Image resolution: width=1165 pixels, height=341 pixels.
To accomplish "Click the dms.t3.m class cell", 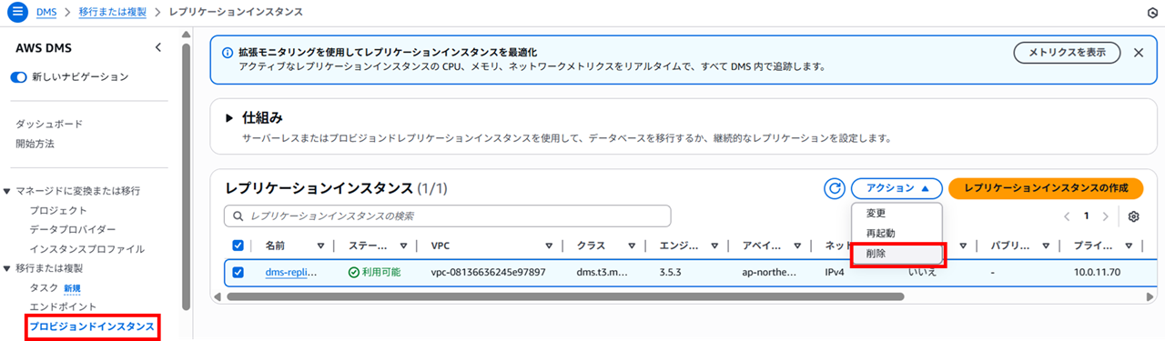I will point(602,272).
